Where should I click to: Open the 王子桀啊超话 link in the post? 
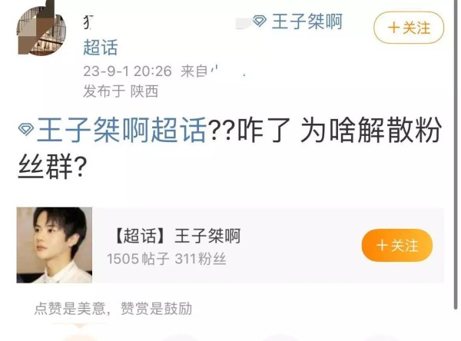click(121, 130)
